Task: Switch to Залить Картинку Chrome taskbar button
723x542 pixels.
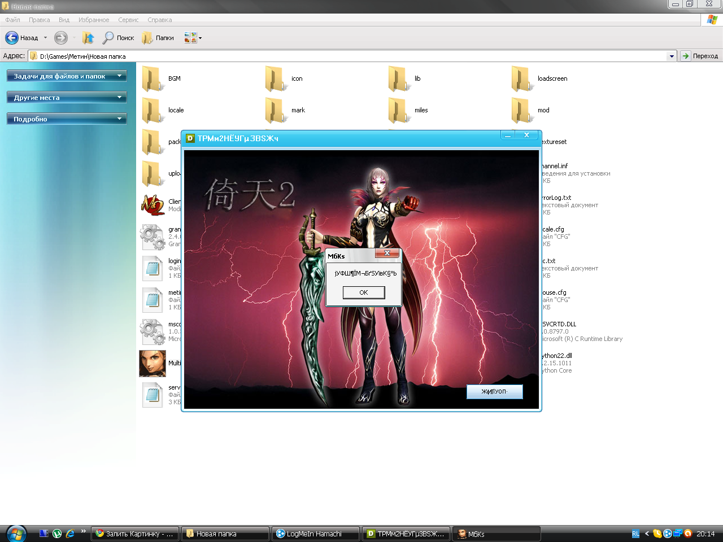Action: (x=135, y=534)
